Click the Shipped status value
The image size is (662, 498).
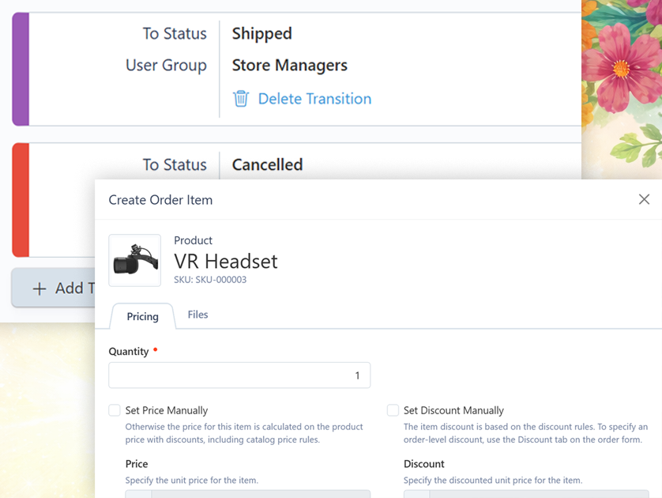(262, 34)
